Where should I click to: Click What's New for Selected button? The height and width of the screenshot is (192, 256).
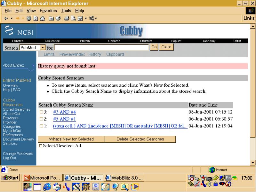71,139
